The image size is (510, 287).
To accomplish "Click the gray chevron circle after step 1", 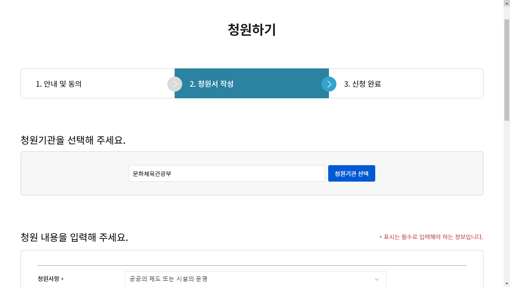I will 175,84.
